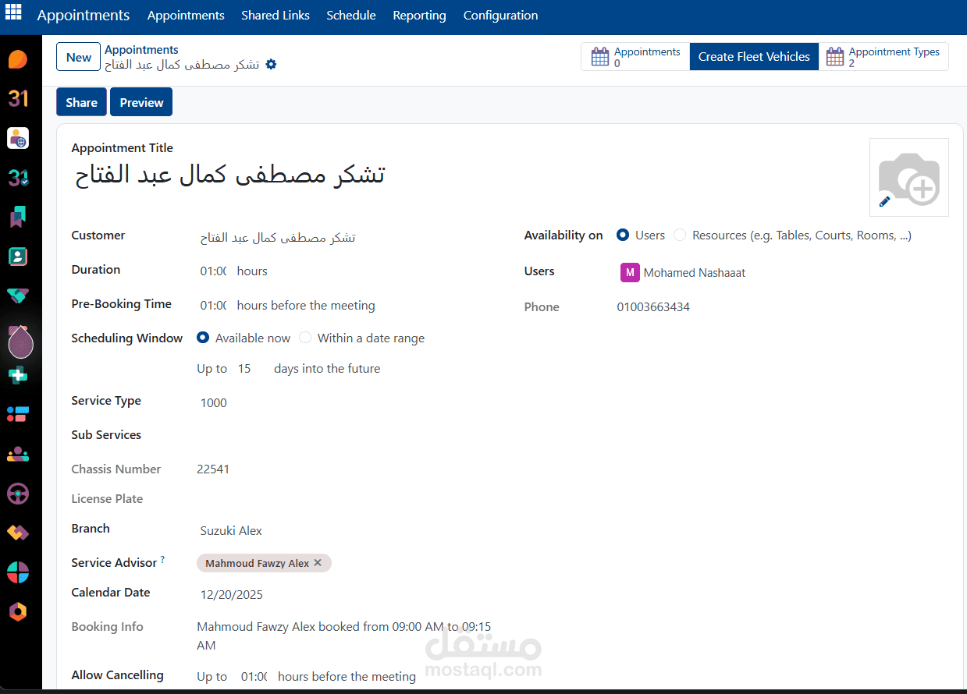Click the gear icon next to the appointment name
The height and width of the screenshot is (694, 967).
pyautogui.click(x=271, y=65)
